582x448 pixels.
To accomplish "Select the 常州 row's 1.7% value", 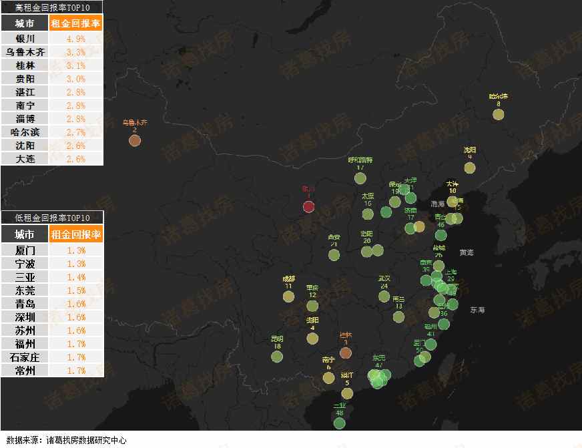I will [75, 371].
